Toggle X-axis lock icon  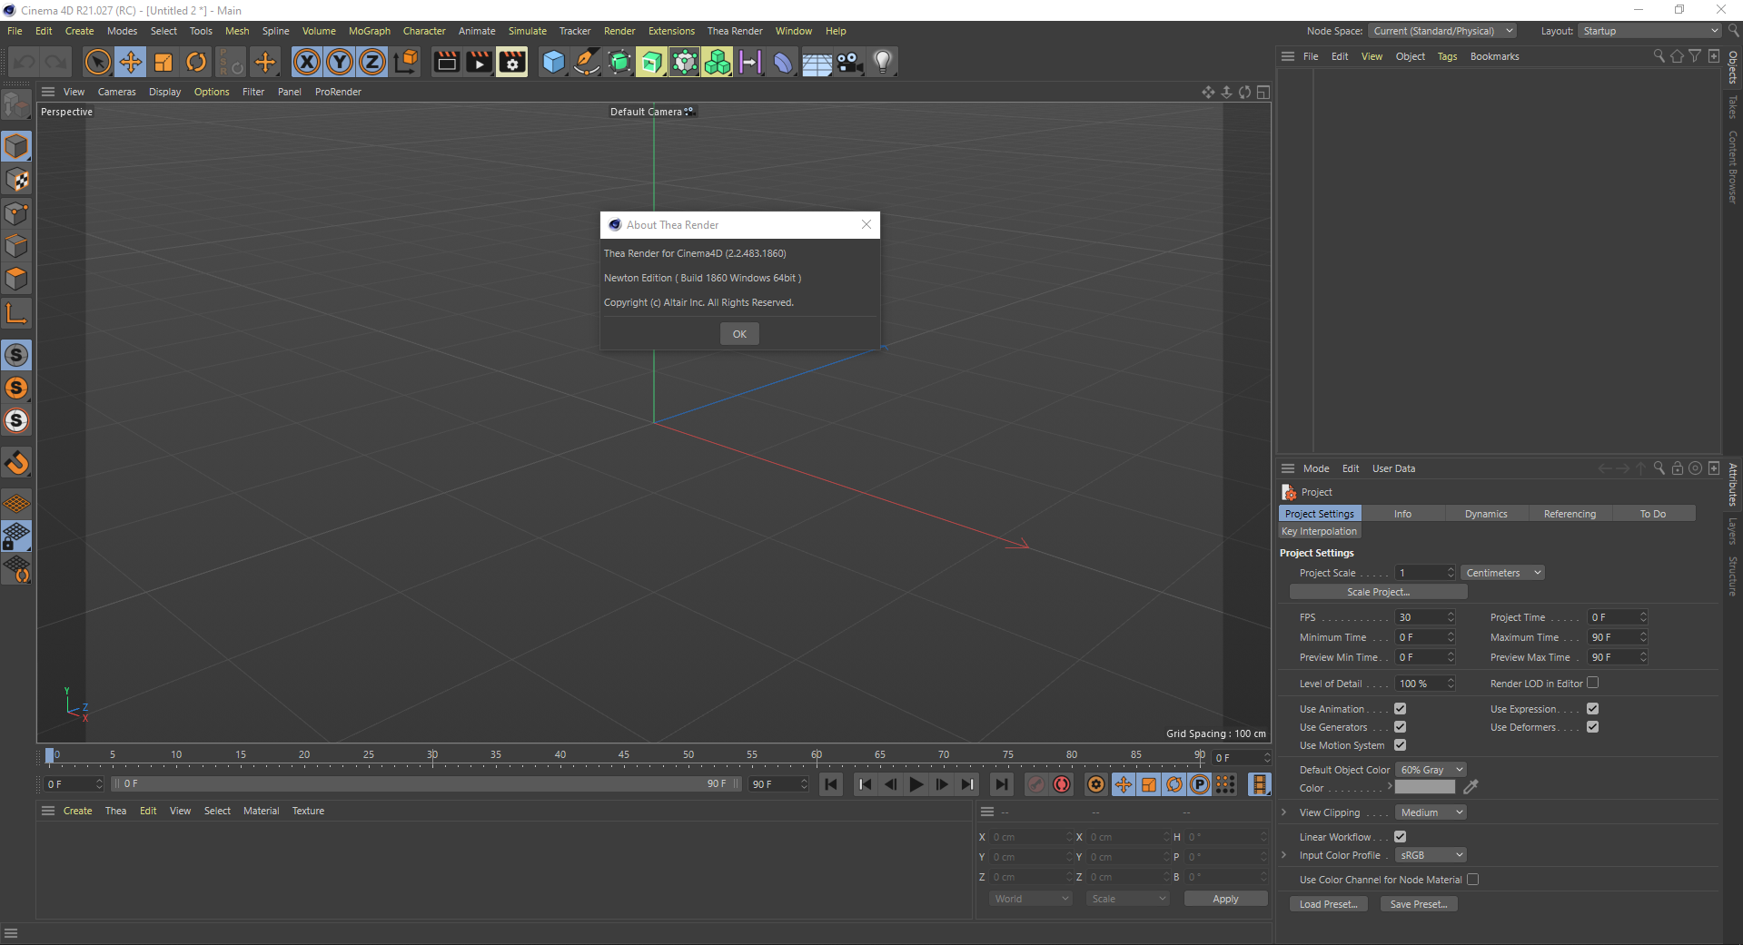point(307,62)
